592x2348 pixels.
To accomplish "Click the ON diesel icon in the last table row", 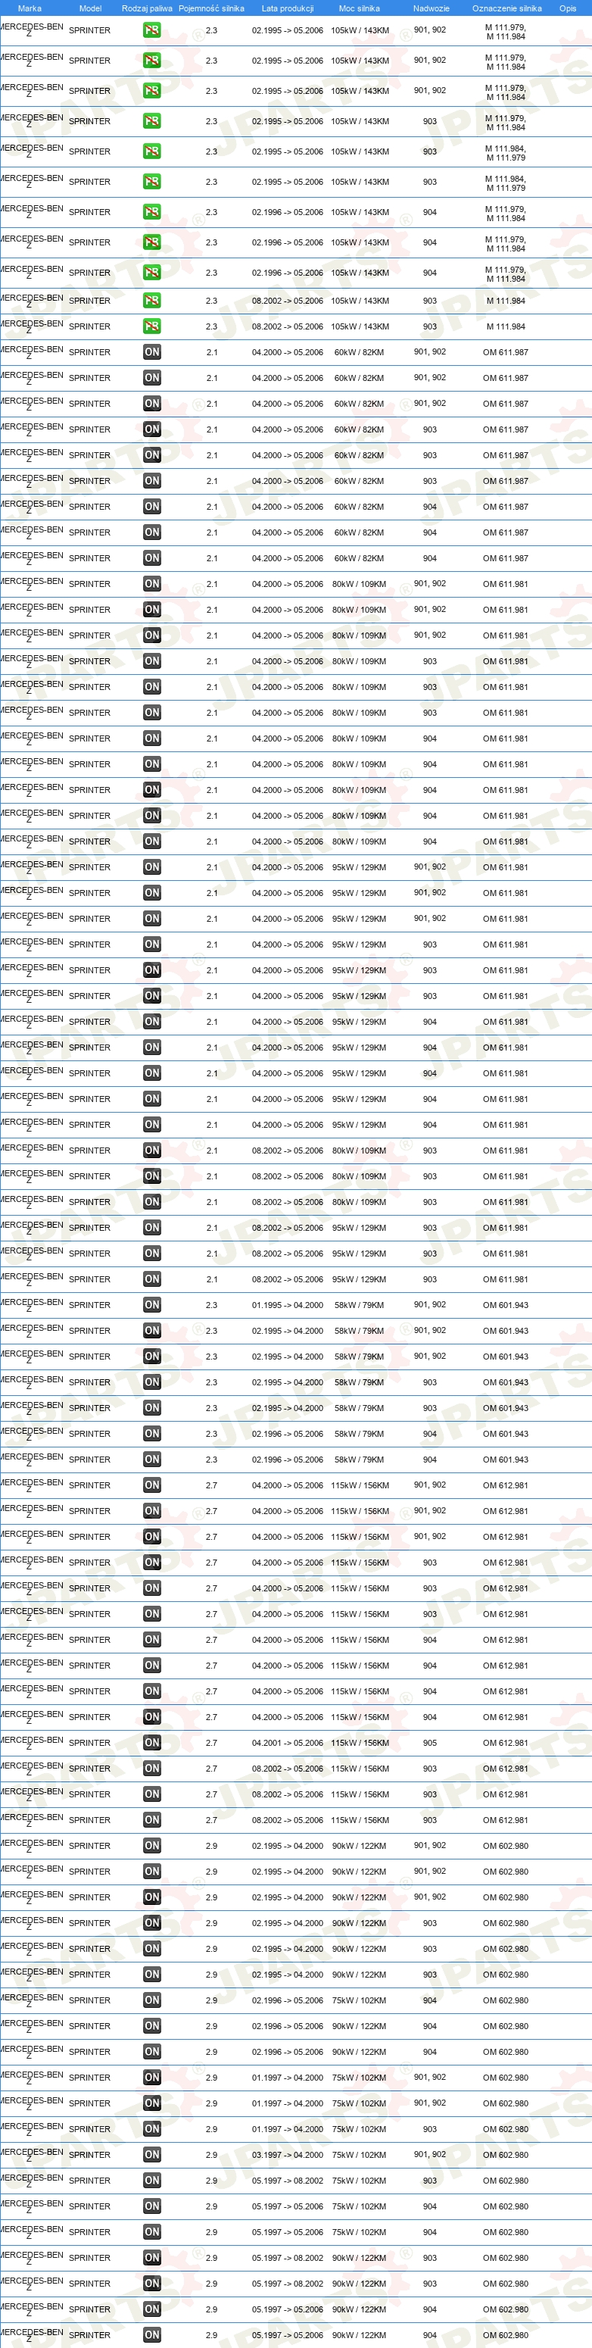I will pyautogui.click(x=152, y=2335).
